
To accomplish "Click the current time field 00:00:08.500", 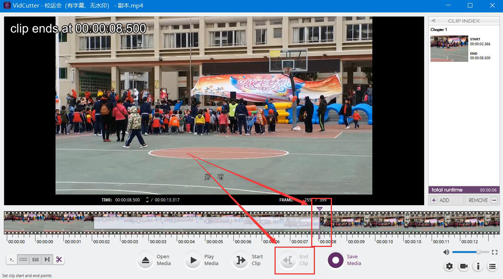I will click(x=128, y=200).
